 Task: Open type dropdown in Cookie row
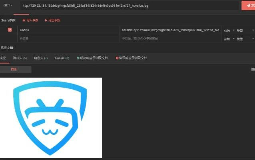pyautogui.click(x=245, y=30)
